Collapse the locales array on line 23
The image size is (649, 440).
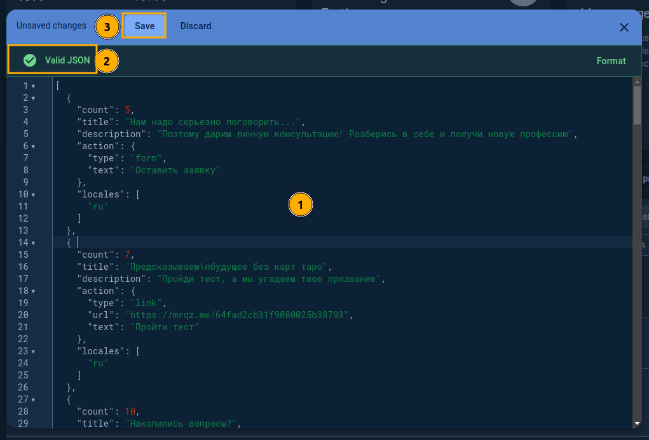click(x=33, y=352)
